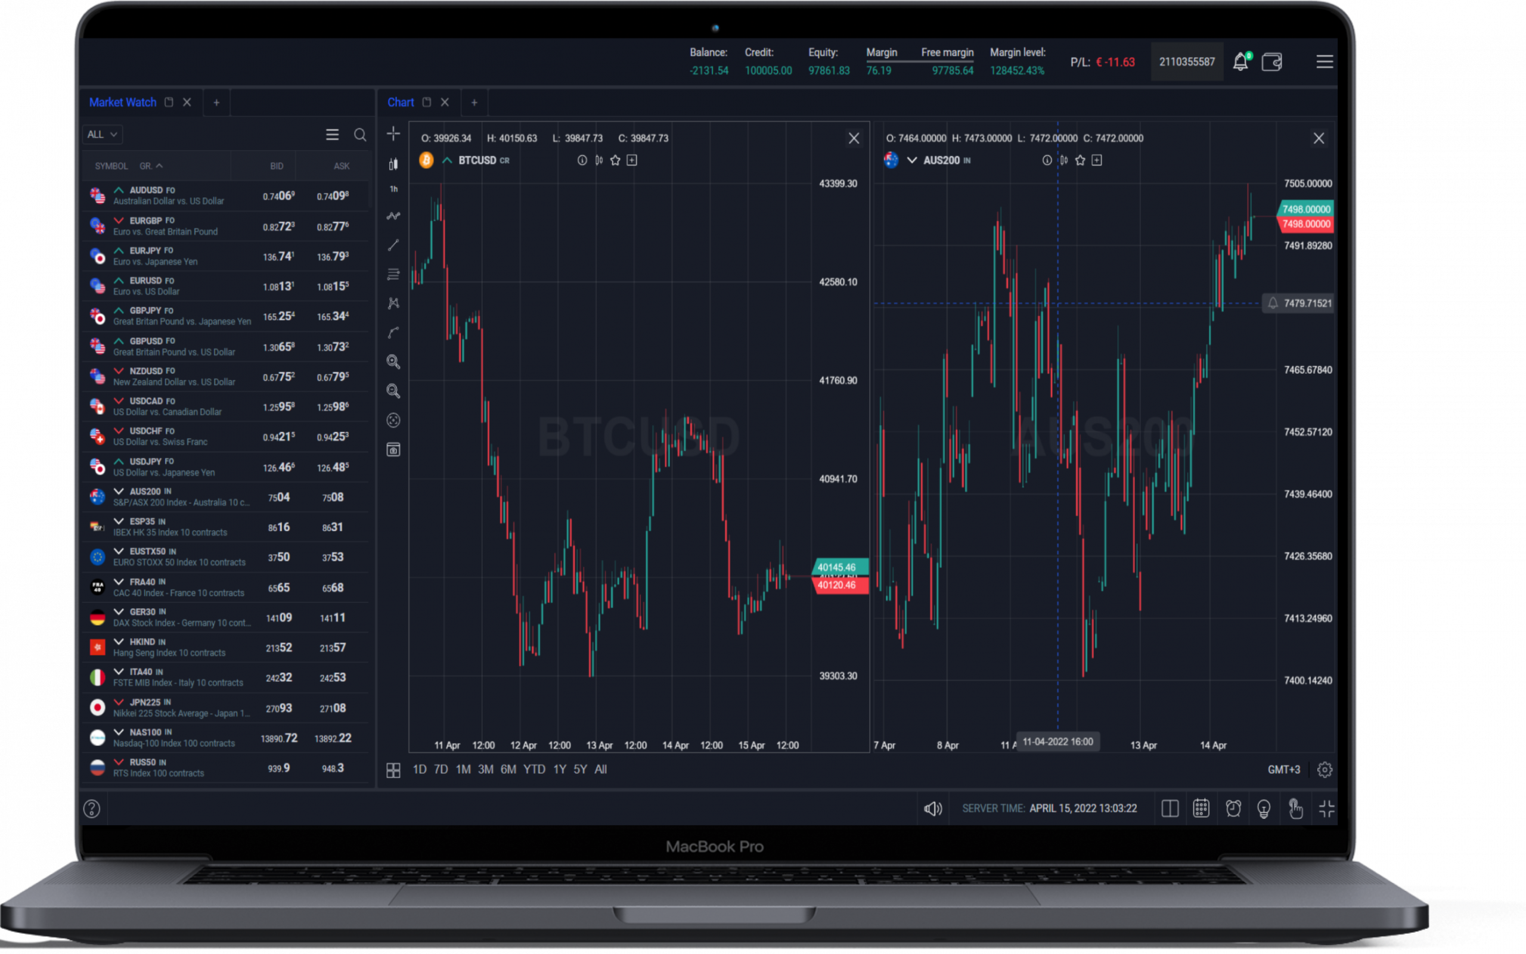
Task: Click the Free margin label
Action: click(947, 52)
